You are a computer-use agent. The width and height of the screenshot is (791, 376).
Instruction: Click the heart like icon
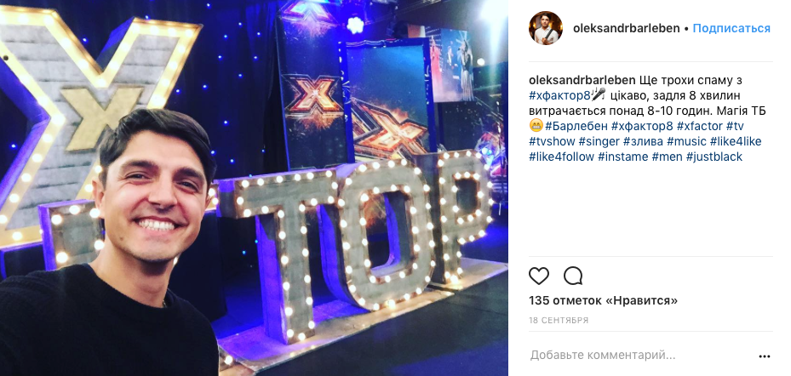pyautogui.click(x=539, y=276)
